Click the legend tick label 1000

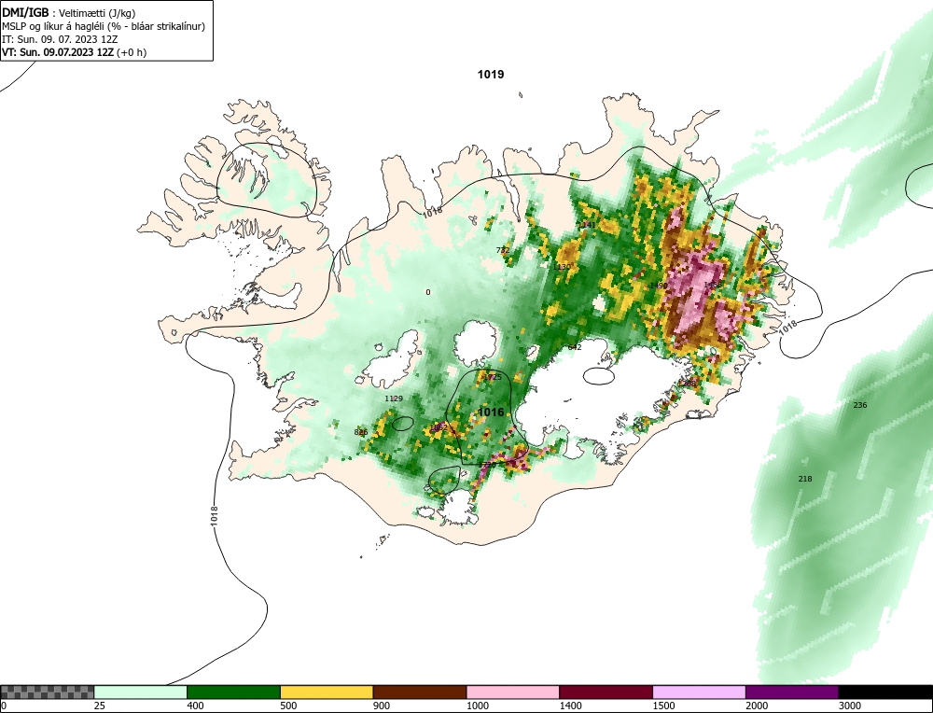(x=477, y=706)
